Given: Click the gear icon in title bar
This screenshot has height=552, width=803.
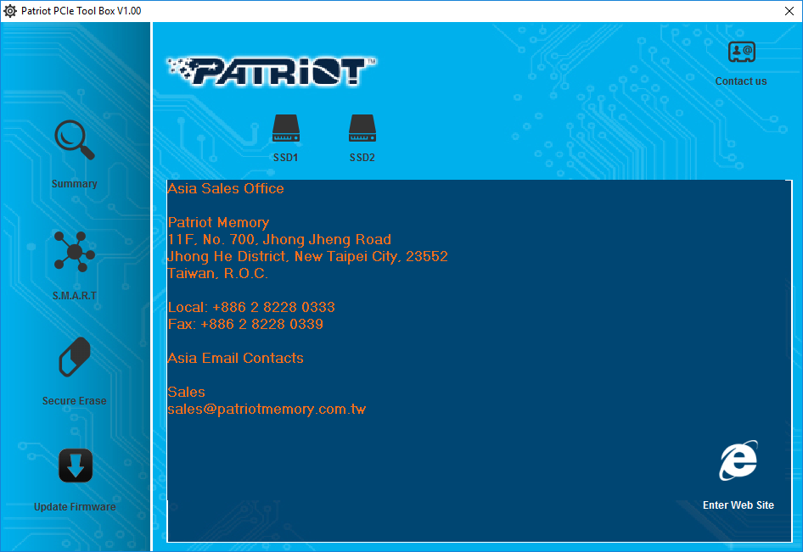Looking at the screenshot, I should (10, 11).
